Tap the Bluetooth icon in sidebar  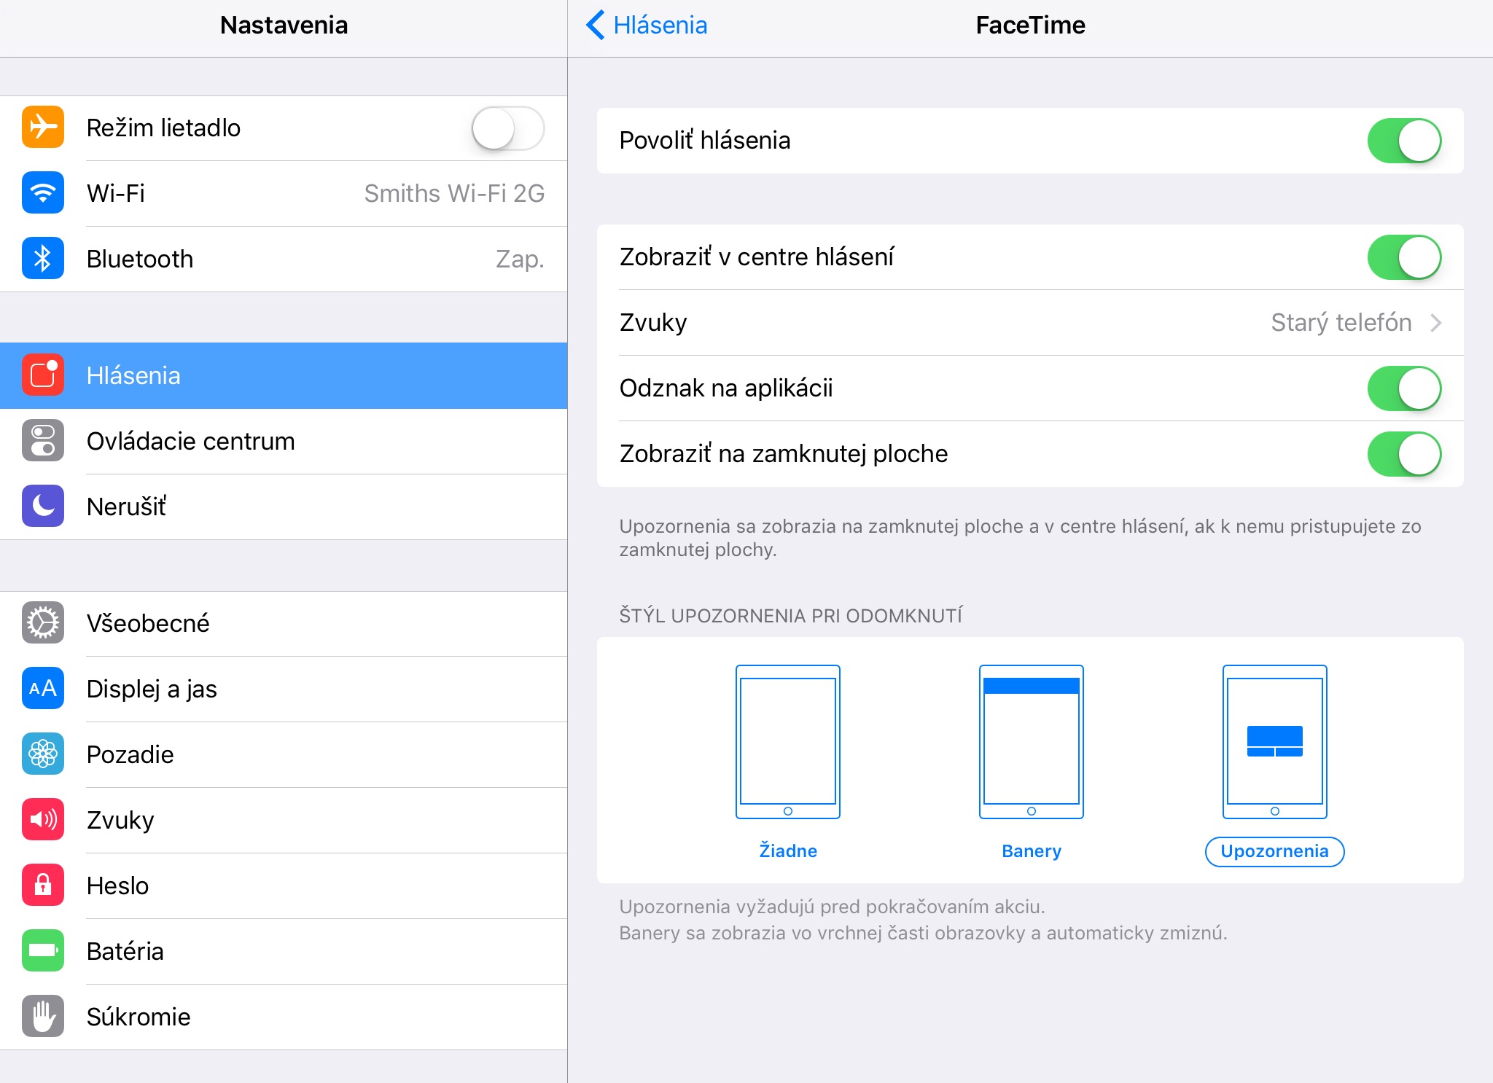point(43,259)
